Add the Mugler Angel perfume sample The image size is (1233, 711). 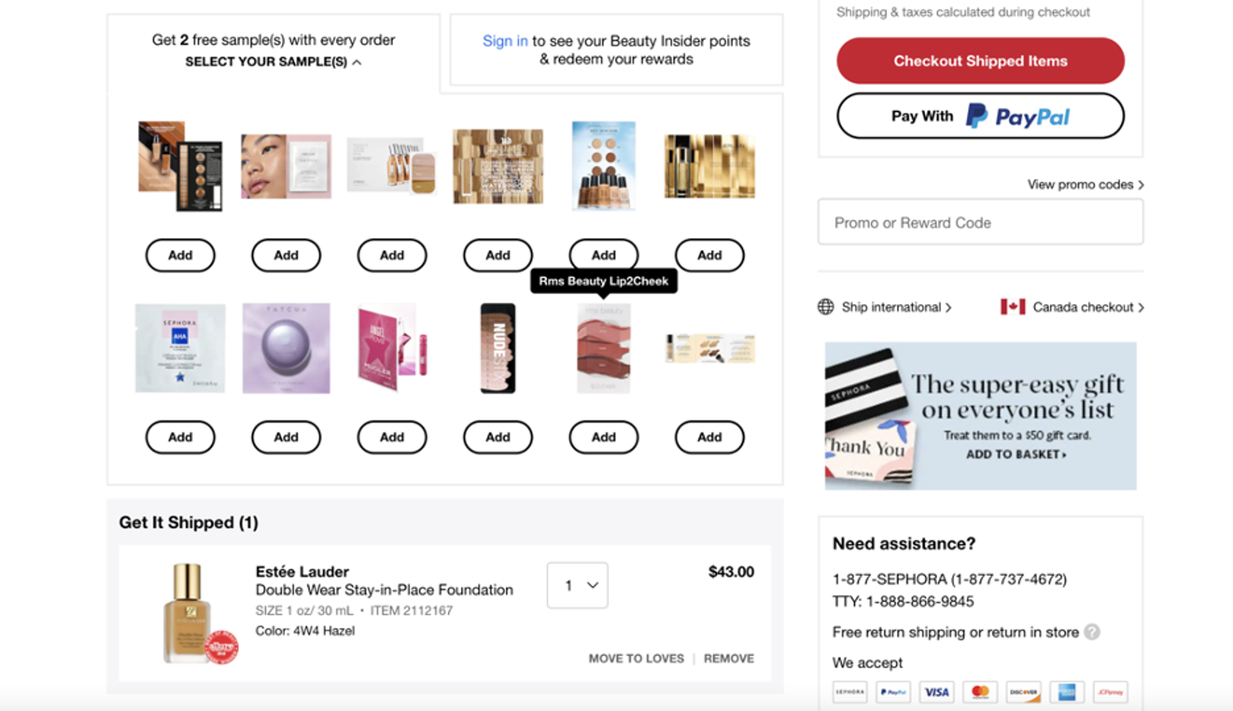392,437
